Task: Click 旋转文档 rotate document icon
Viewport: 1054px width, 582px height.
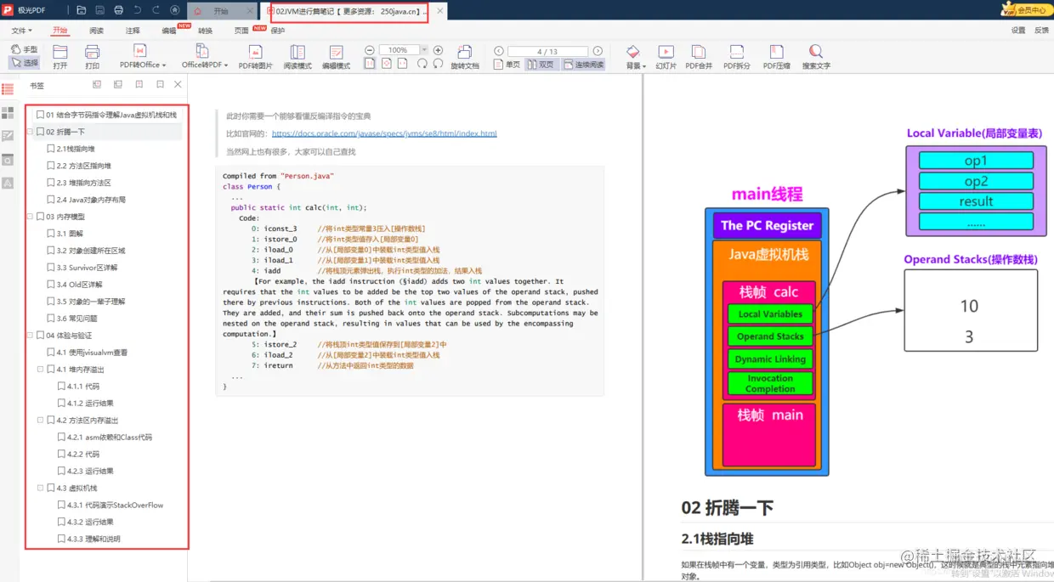Action: pos(465,57)
